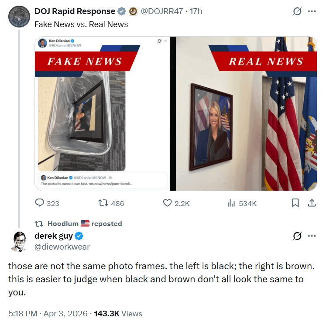Open derek guy's profile avatar
This screenshot has width=326, height=322.
[19, 241]
